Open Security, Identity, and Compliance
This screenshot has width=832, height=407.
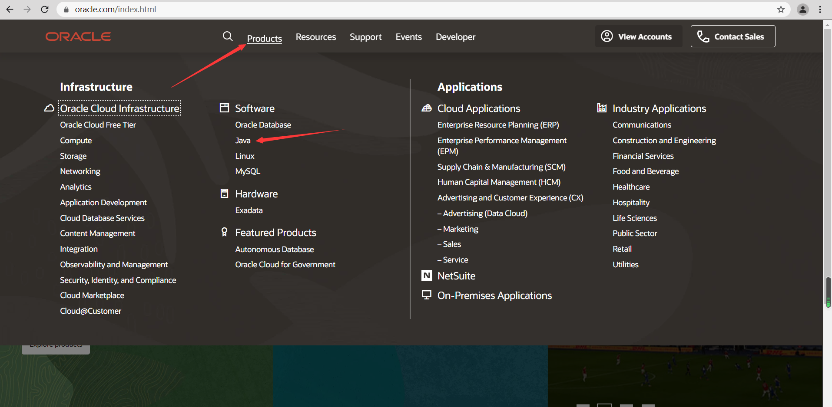pos(118,280)
